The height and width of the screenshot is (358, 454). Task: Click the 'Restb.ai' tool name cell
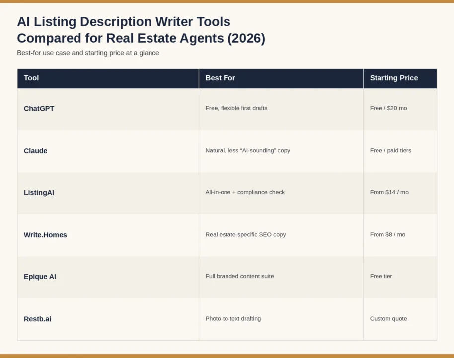coord(108,319)
